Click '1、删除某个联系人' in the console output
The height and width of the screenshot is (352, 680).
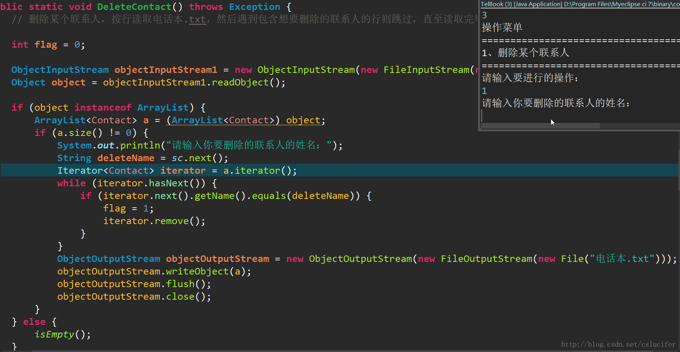click(x=525, y=53)
